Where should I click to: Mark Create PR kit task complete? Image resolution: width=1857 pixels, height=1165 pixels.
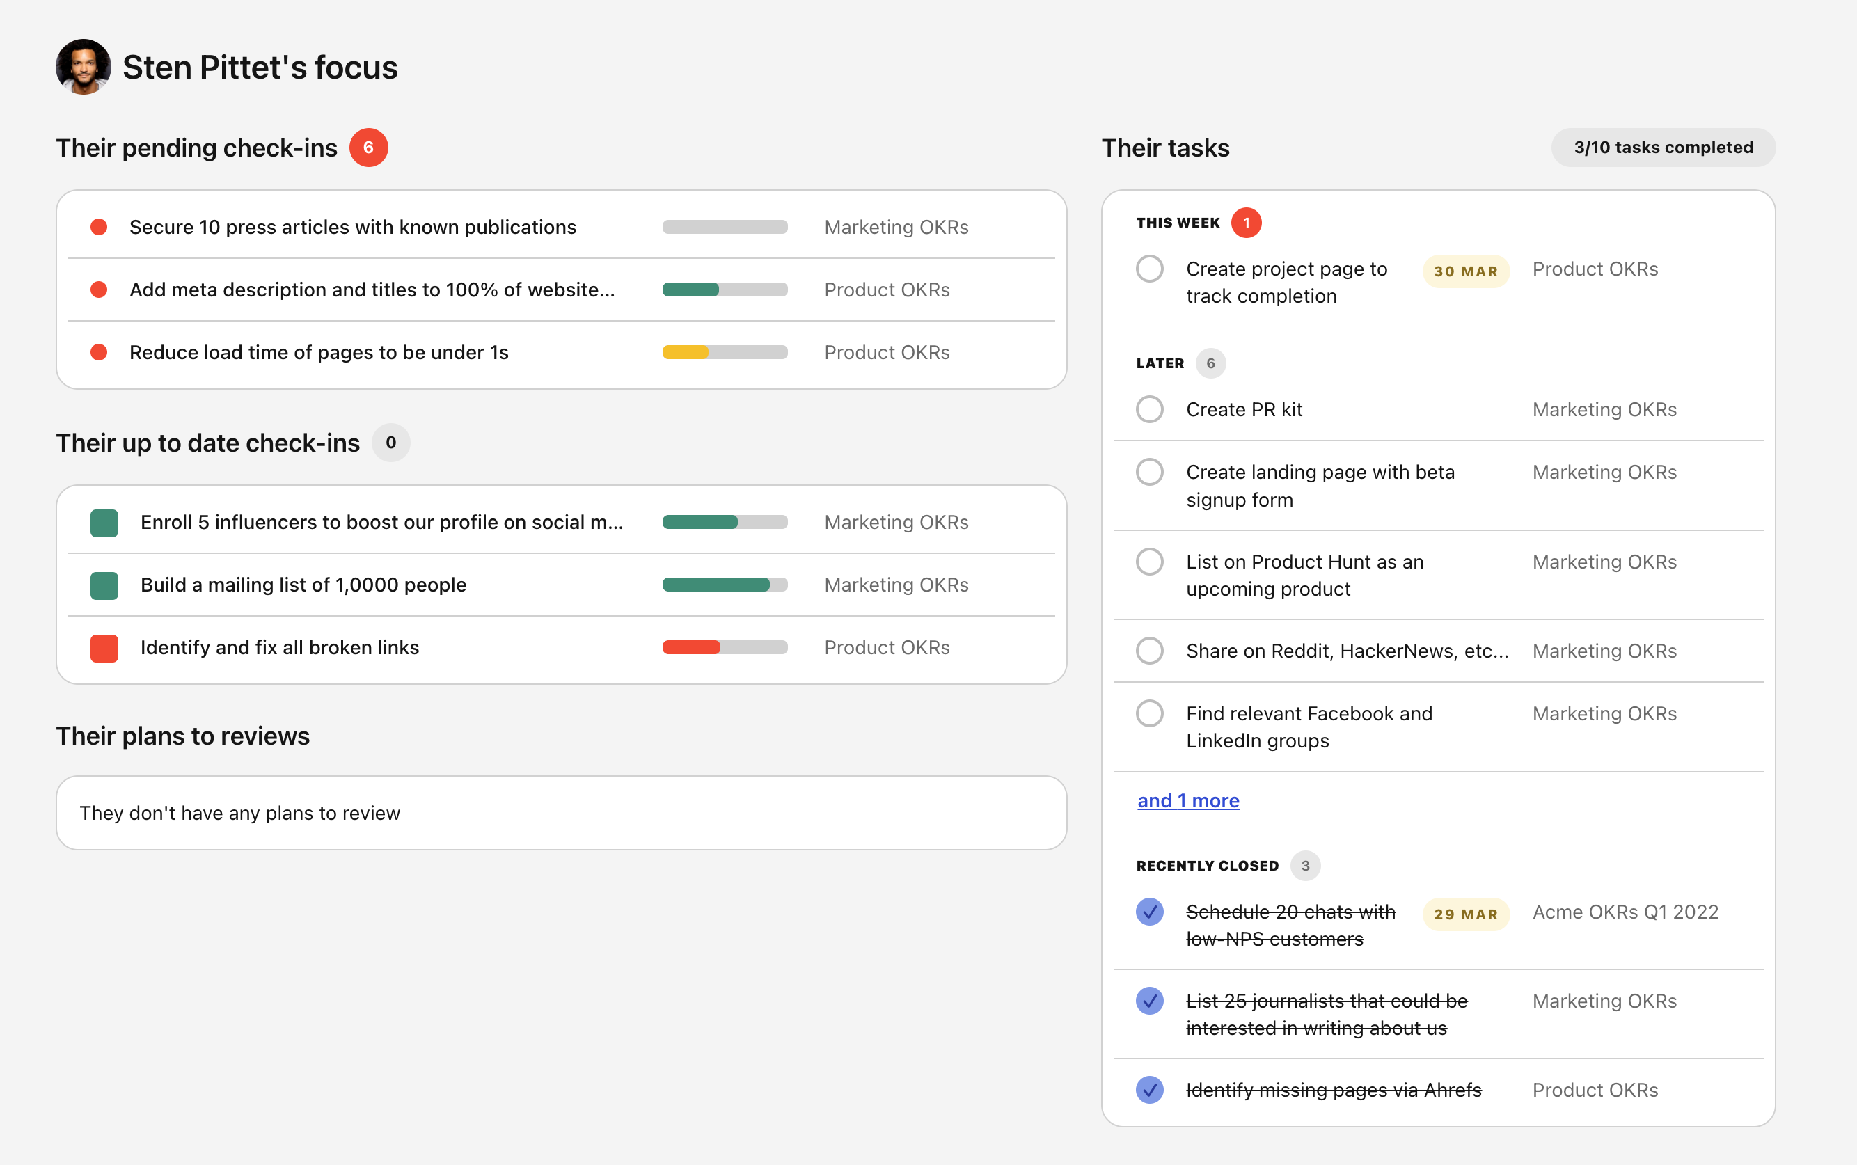click(x=1150, y=409)
